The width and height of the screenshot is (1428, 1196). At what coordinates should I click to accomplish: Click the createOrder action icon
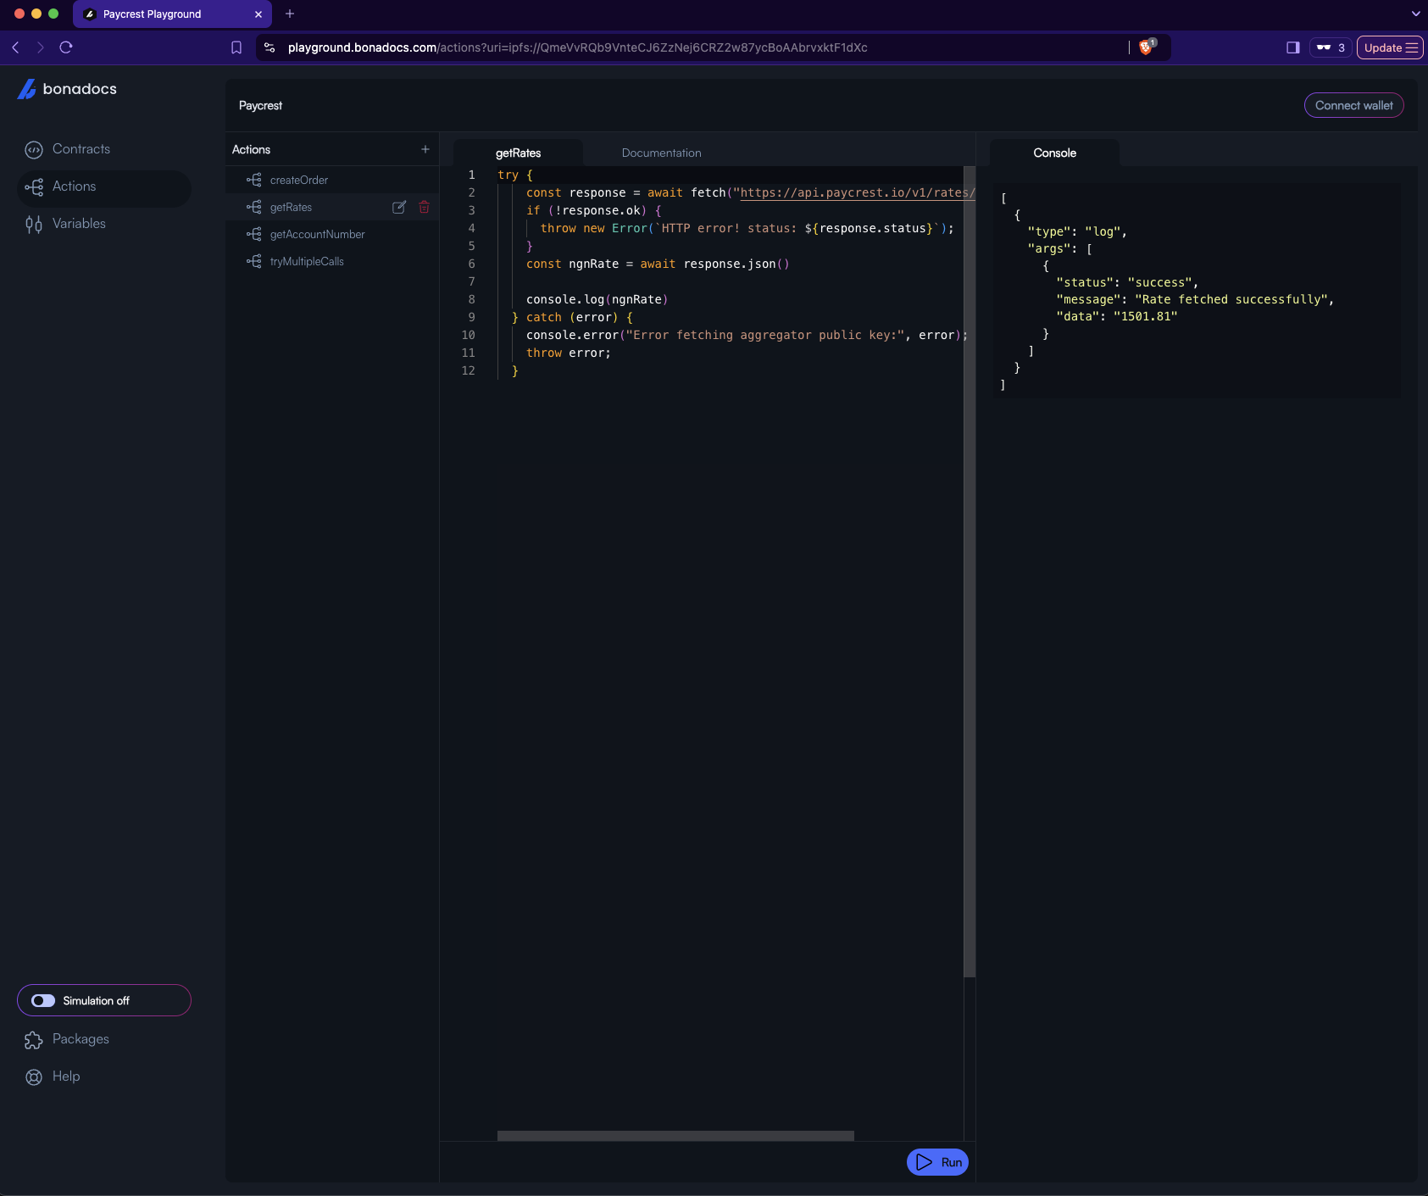click(254, 180)
